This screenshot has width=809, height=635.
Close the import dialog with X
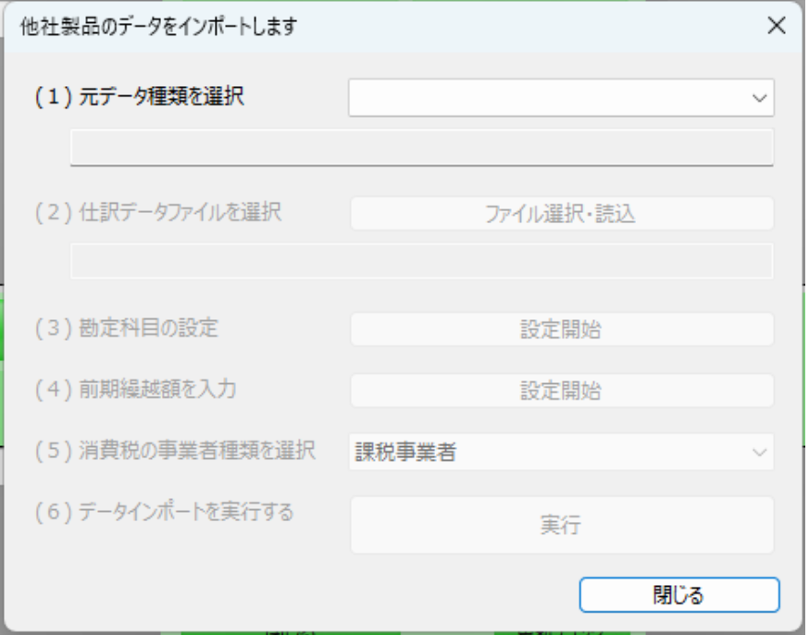pyautogui.click(x=777, y=25)
